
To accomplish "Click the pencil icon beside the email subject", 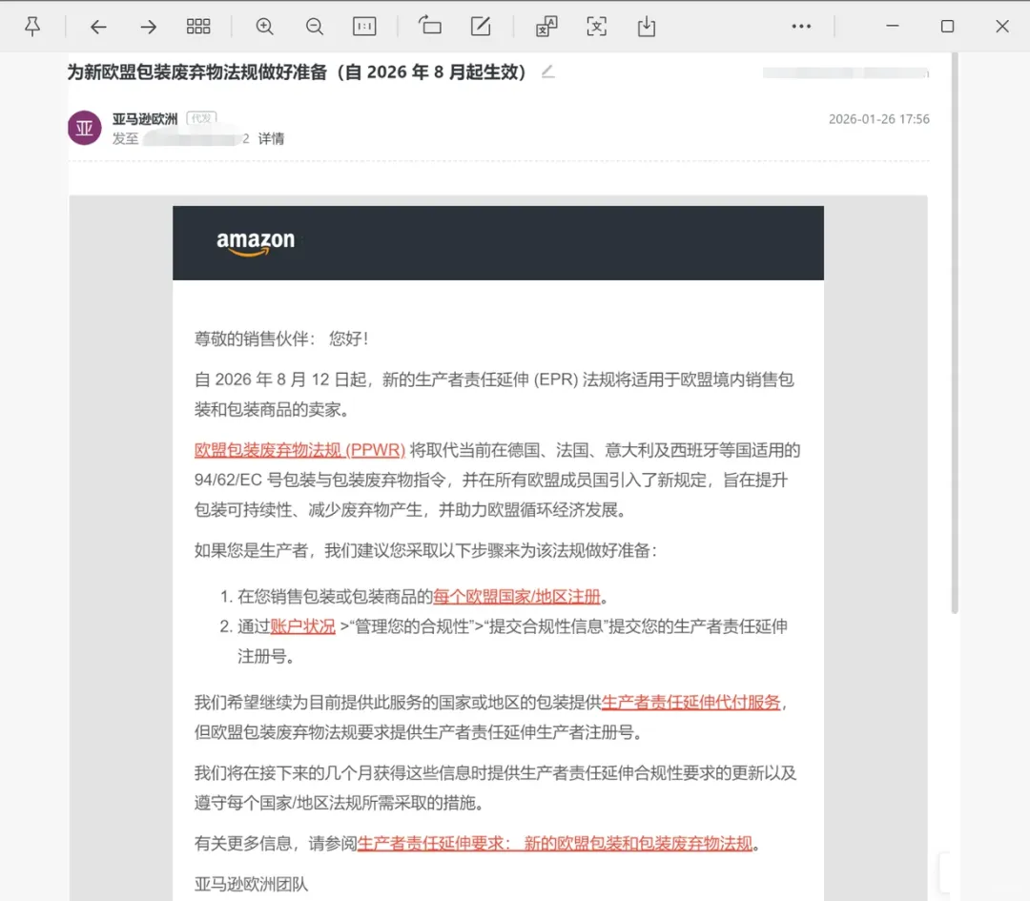I will tap(547, 72).
